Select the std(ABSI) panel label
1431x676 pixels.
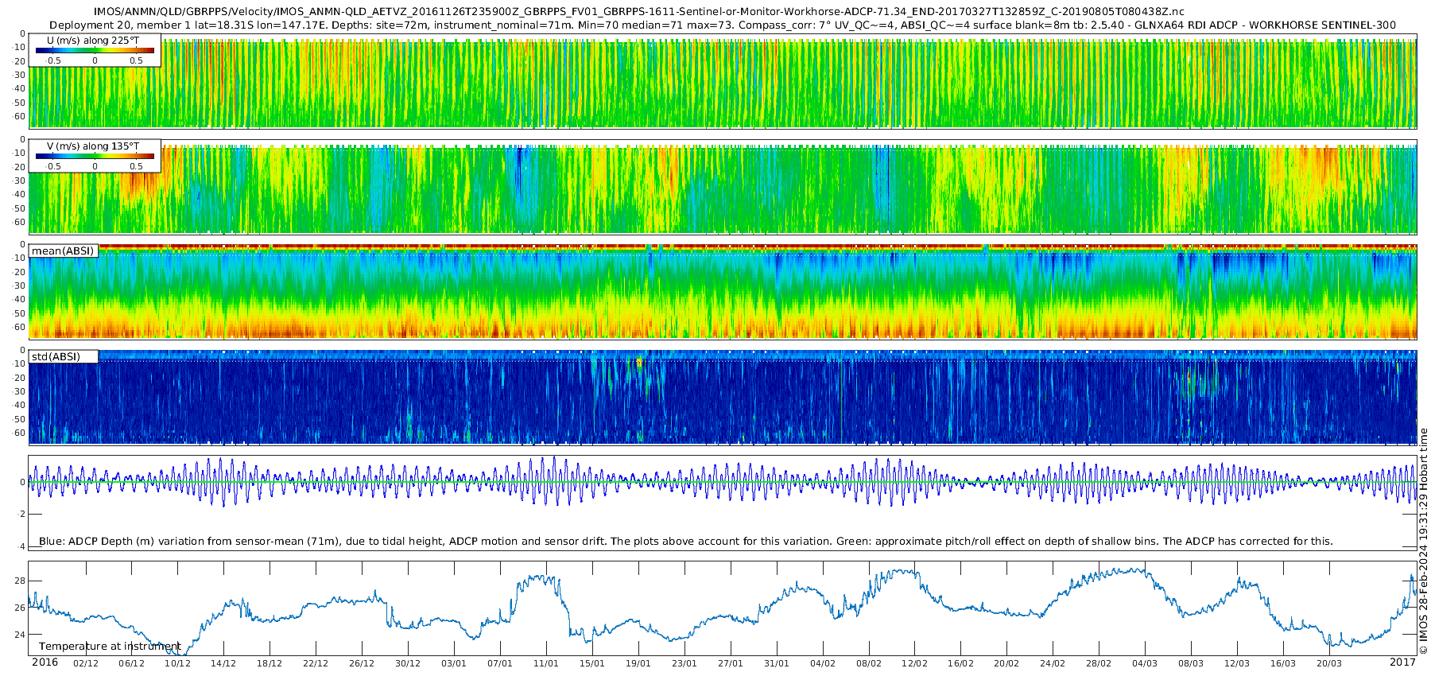(56, 357)
